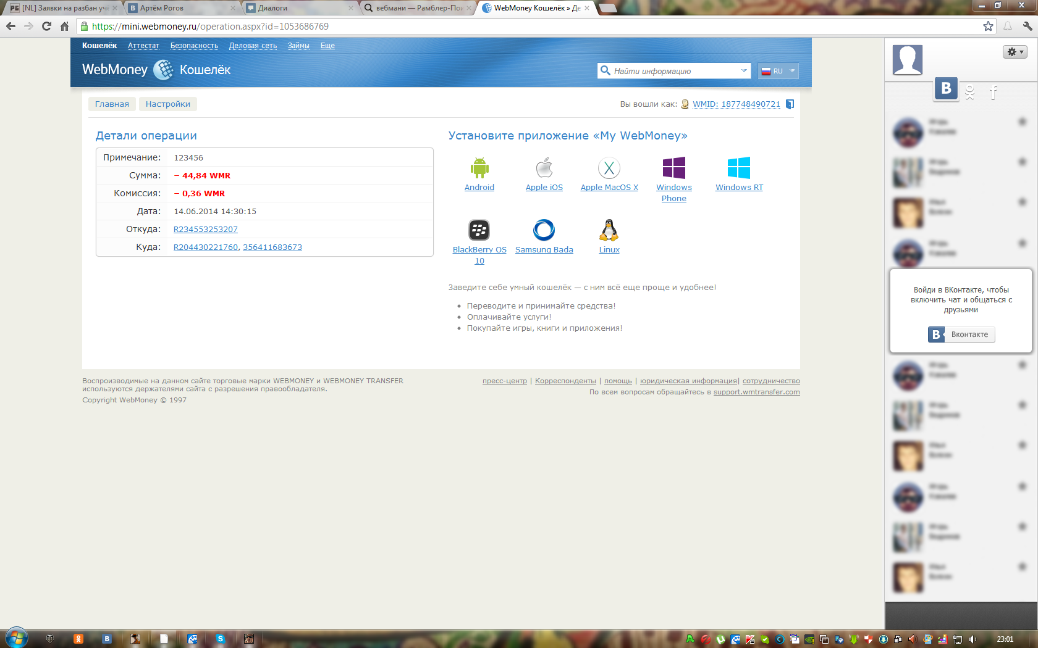Click the magnifier icon in search field
The height and width of the screenshot is (648, 1038).
(x=605, y=70)
